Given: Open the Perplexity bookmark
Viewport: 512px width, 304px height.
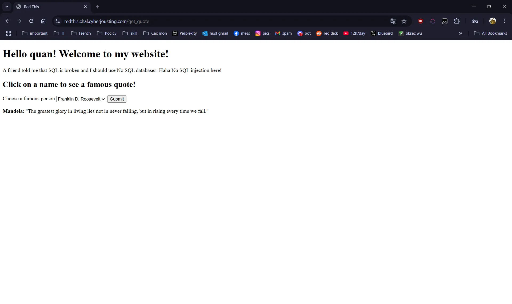Looking at the screenshot, I should 185,33.
